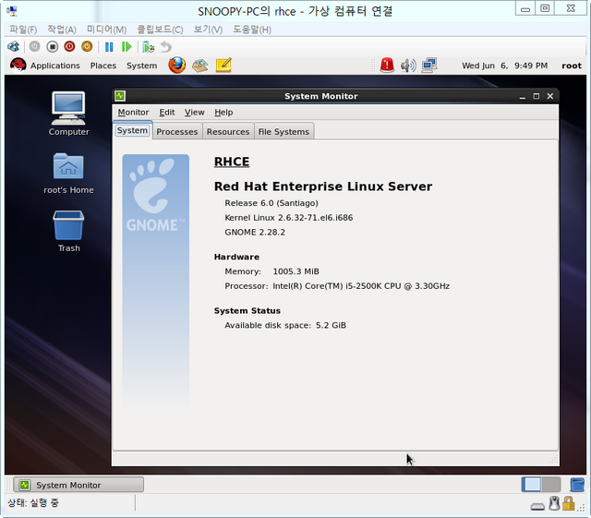The height and width of the screenshot is (518, 591).
Task: Click the System Monitor taskbar button
Action: point(78,485)
